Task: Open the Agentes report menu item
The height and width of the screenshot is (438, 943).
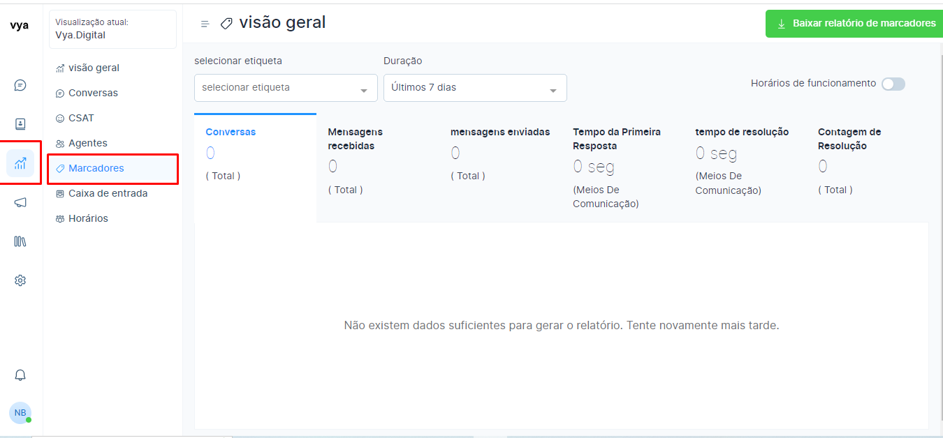Action: coord(87,143)
